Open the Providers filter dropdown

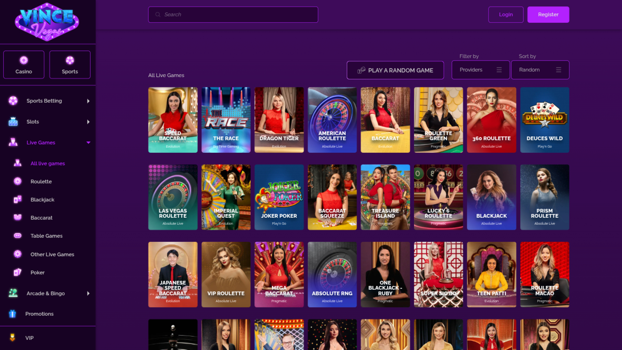pos(480,70)
